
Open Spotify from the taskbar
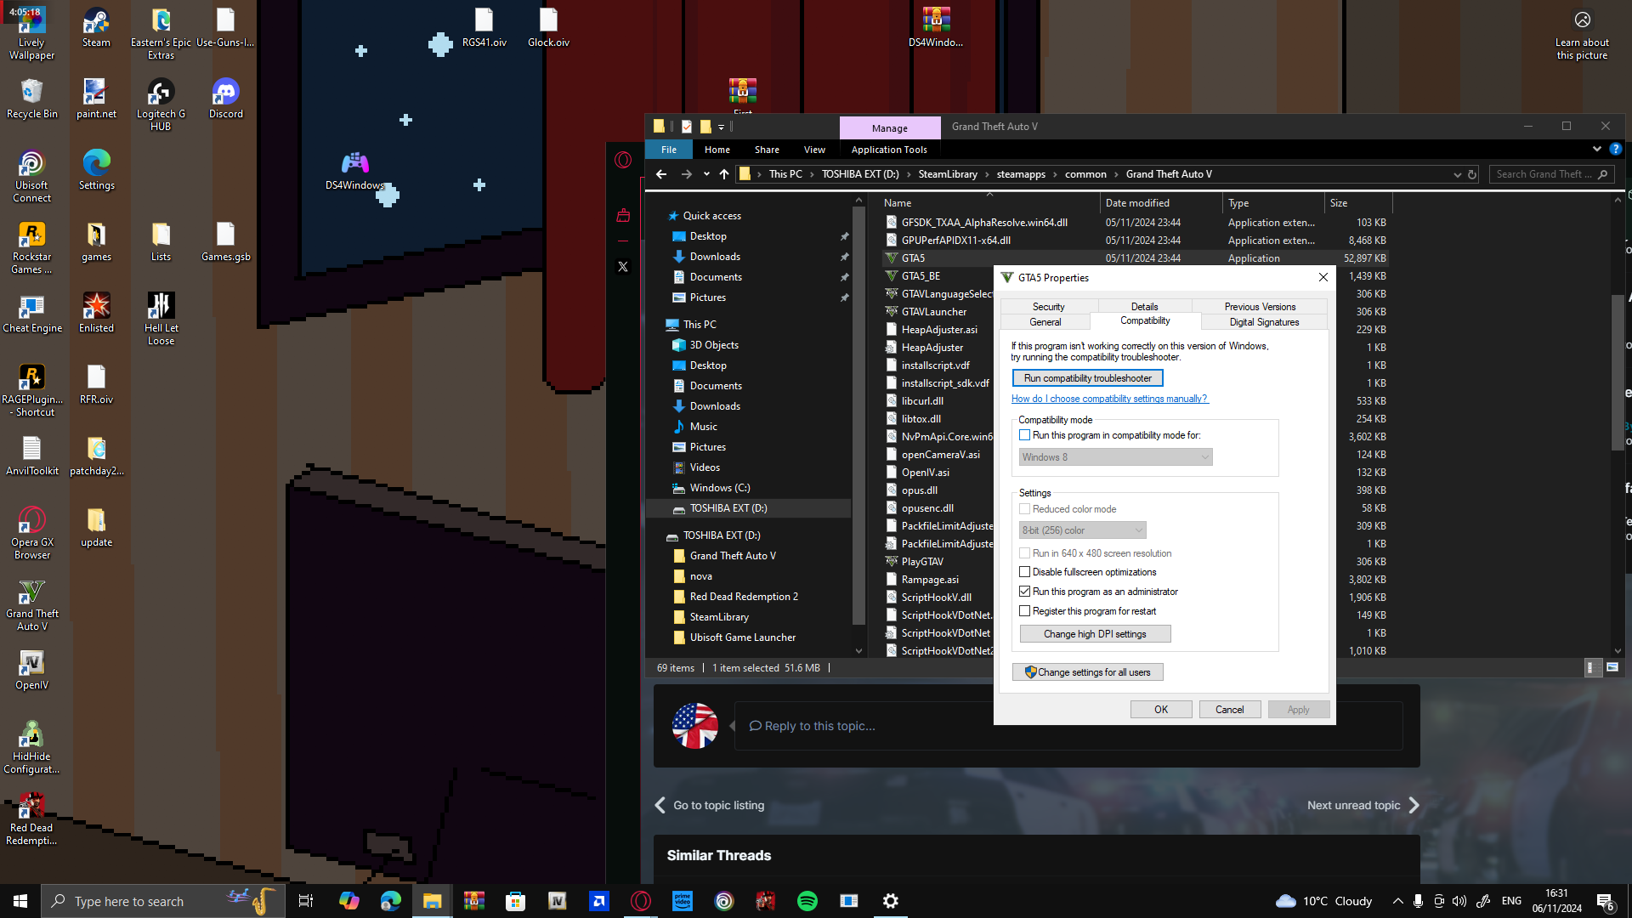coord(807,901)
